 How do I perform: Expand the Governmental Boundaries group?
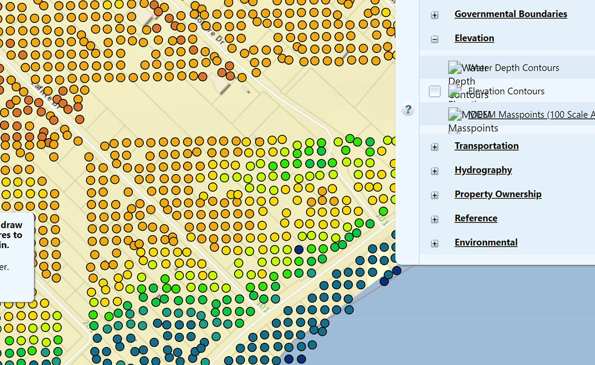434,15
